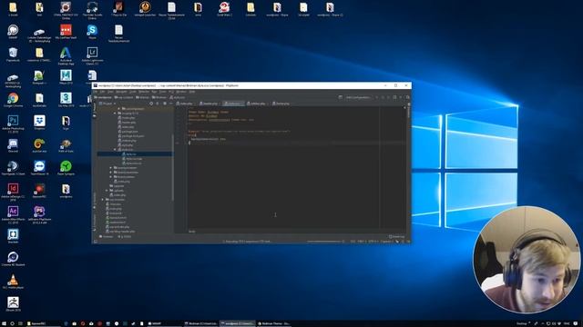Click the vertical Project tool window tab
This screenshot has width=583, height=327.
click(95, 111)
